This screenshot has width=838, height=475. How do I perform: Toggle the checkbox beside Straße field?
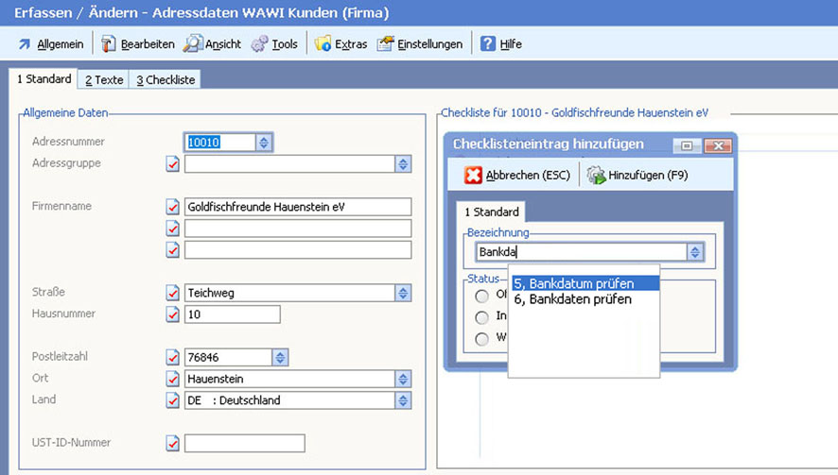172,293
